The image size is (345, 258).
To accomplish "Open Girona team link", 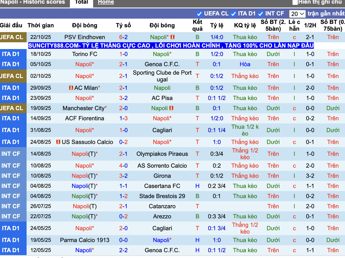I will 162,176.
